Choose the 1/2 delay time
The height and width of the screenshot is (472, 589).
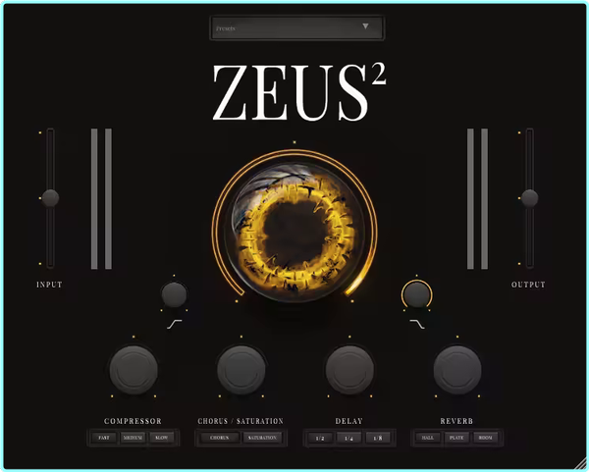click(x=320, y=438)
